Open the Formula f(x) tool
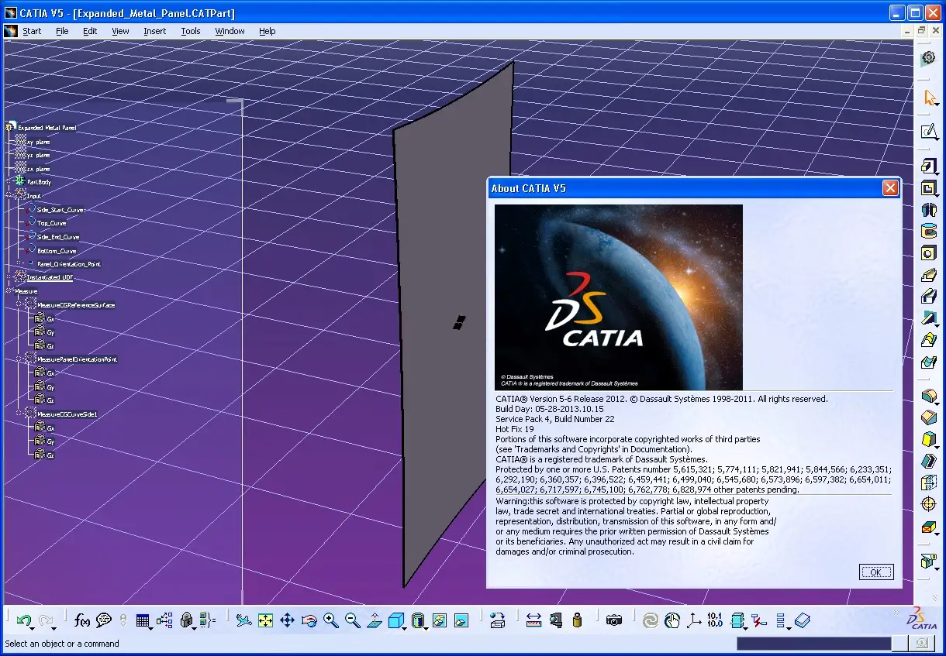The width and height of the screenshot is (946, 656). pyautogui.click(x=82, y=620)
